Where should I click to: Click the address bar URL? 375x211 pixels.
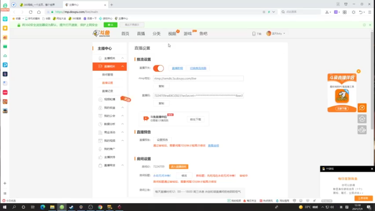point(76,12)
